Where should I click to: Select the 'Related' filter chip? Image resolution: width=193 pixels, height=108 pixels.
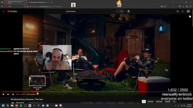click(168, 101)
